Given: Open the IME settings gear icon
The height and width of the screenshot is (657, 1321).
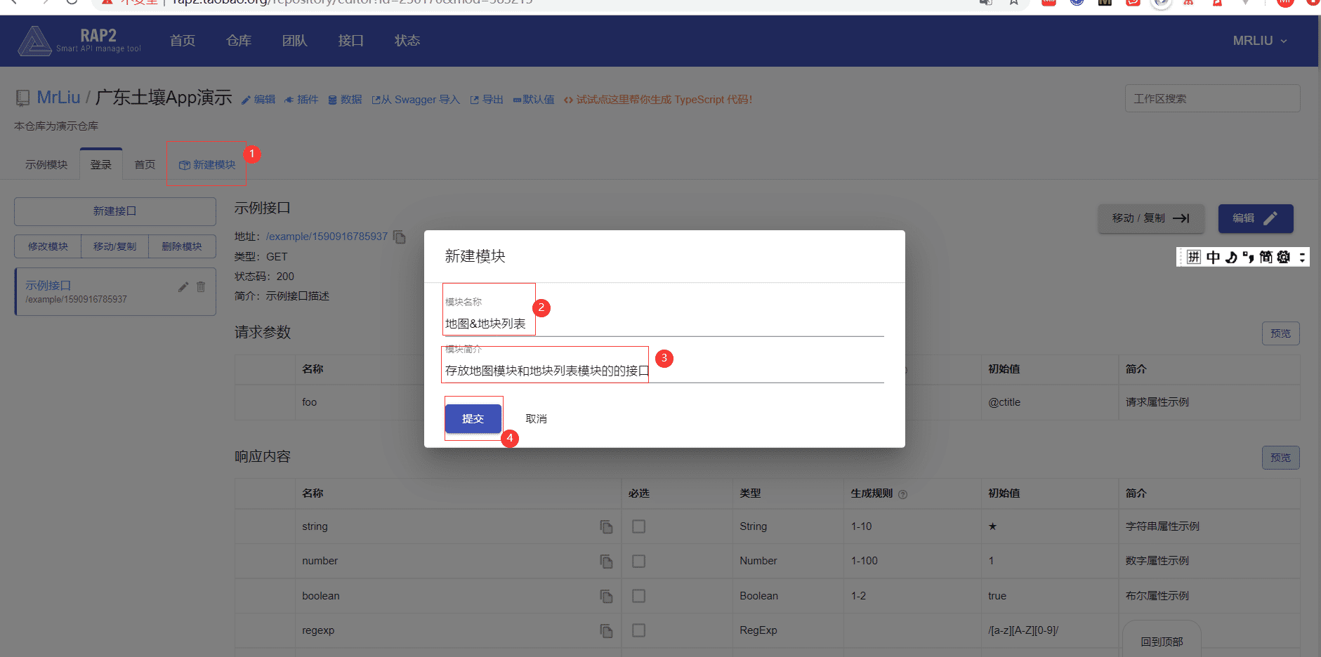Looking at the screenshot, I should point(1284,257).
